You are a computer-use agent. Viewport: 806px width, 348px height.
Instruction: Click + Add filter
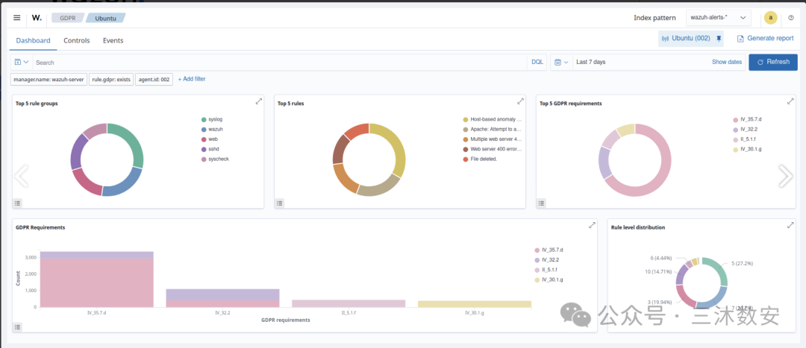pos(192,79)
